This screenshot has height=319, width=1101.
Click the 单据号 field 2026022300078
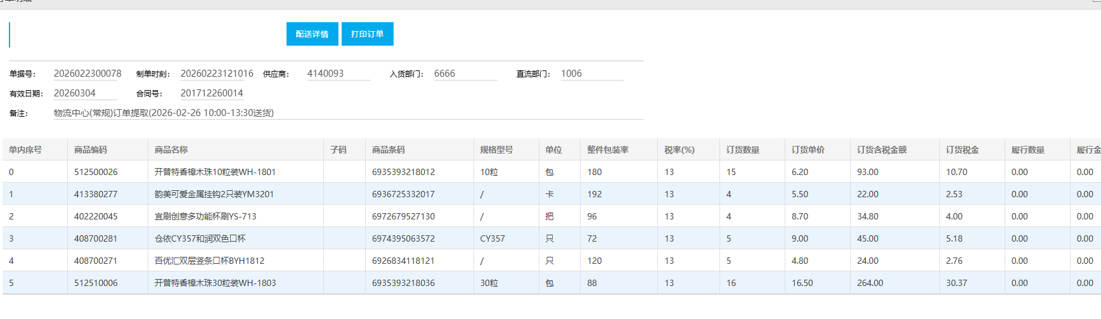click(87, 74)
